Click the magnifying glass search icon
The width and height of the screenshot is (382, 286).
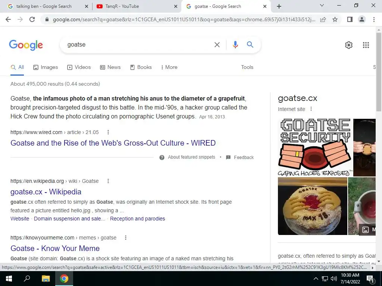coord(250,45)
